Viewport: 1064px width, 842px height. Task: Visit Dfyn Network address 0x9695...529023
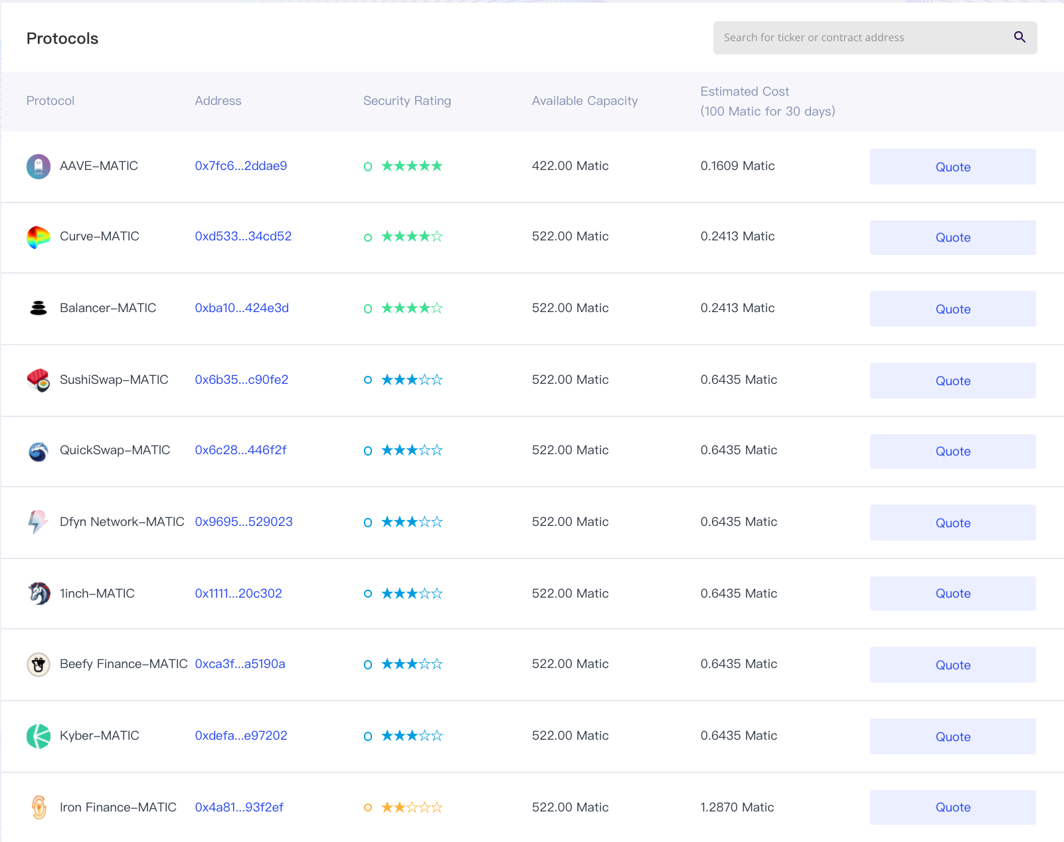(244, 522)
